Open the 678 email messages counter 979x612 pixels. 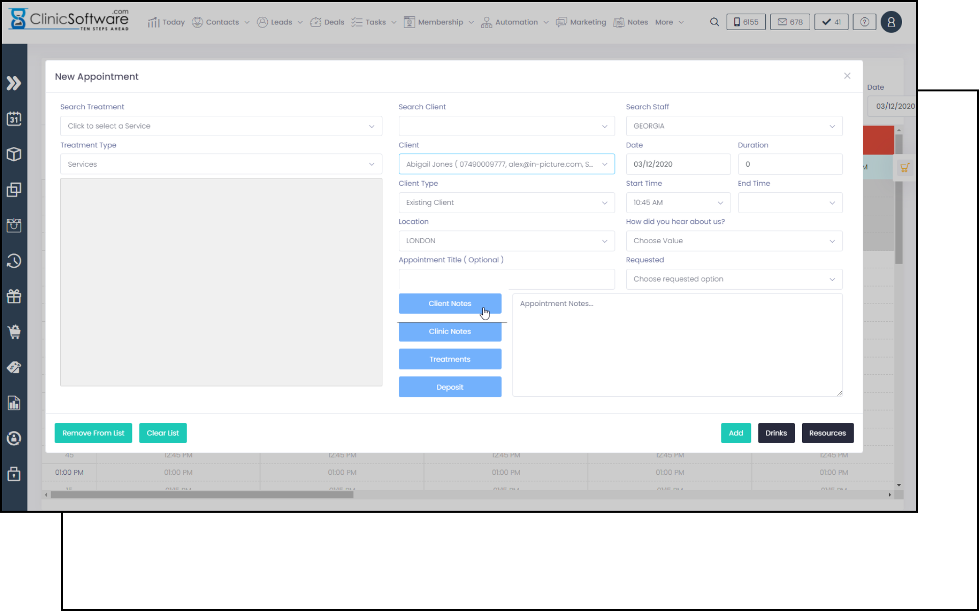790,22
